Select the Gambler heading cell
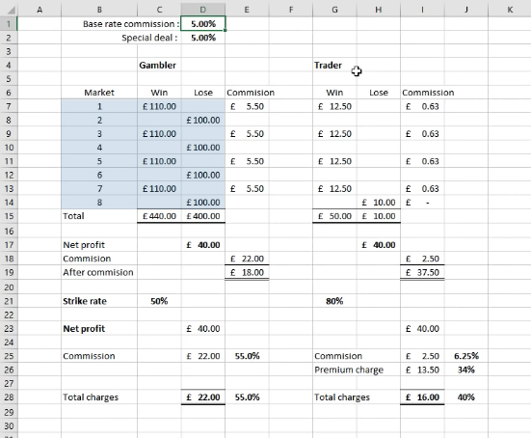The image size is (531, 438). [159, 65]
